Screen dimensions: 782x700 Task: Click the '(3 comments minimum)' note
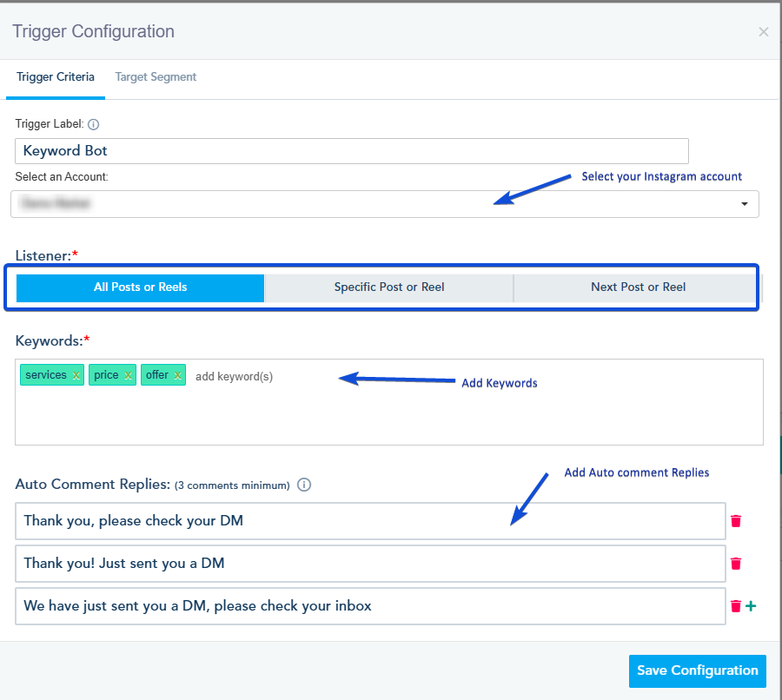[x=232, y=485]
